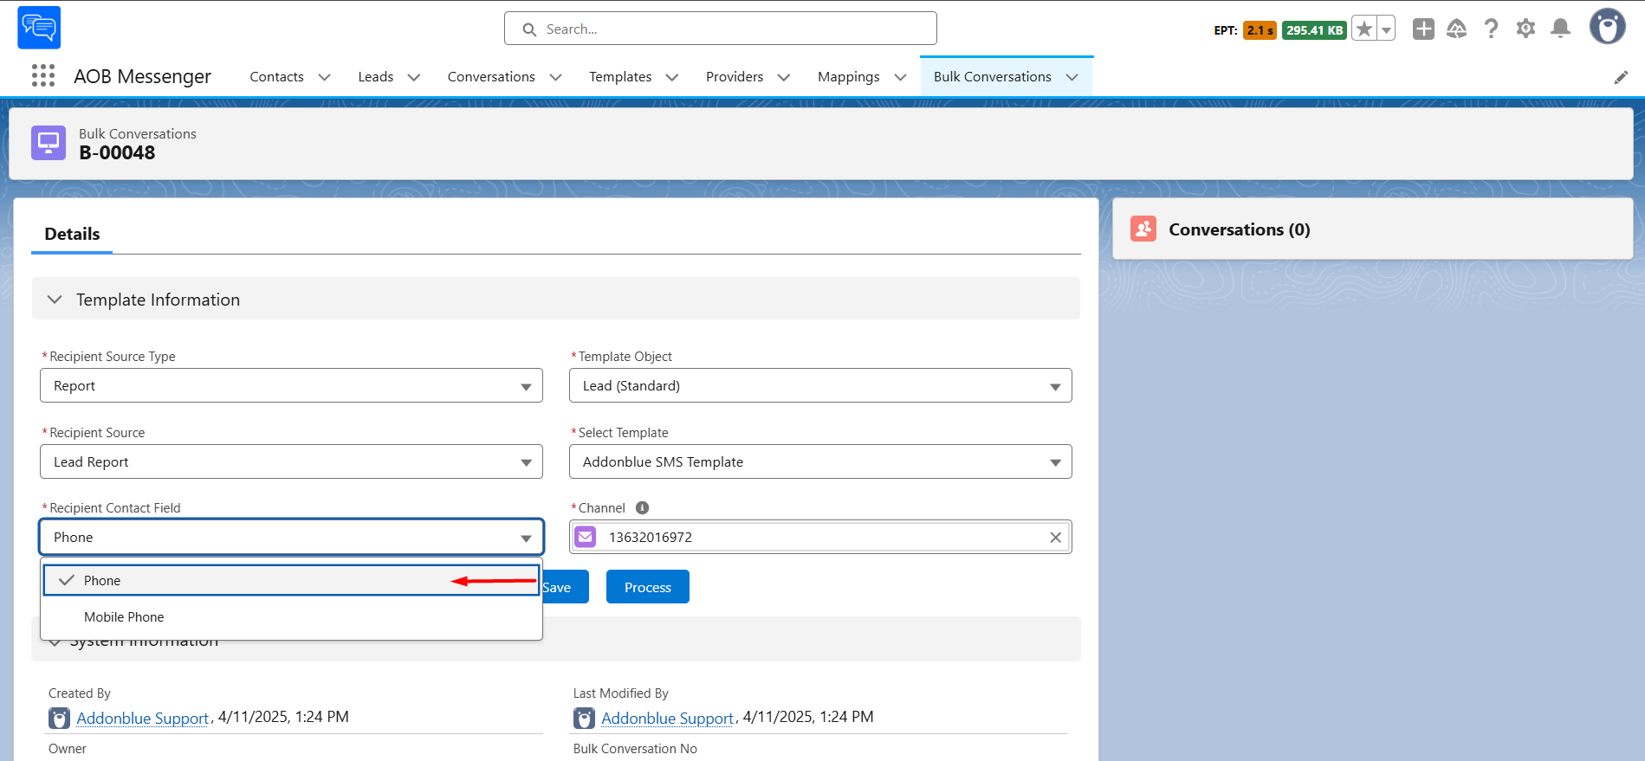
Task: Click the user profile avatar
Action: [x=1608, y=27]
